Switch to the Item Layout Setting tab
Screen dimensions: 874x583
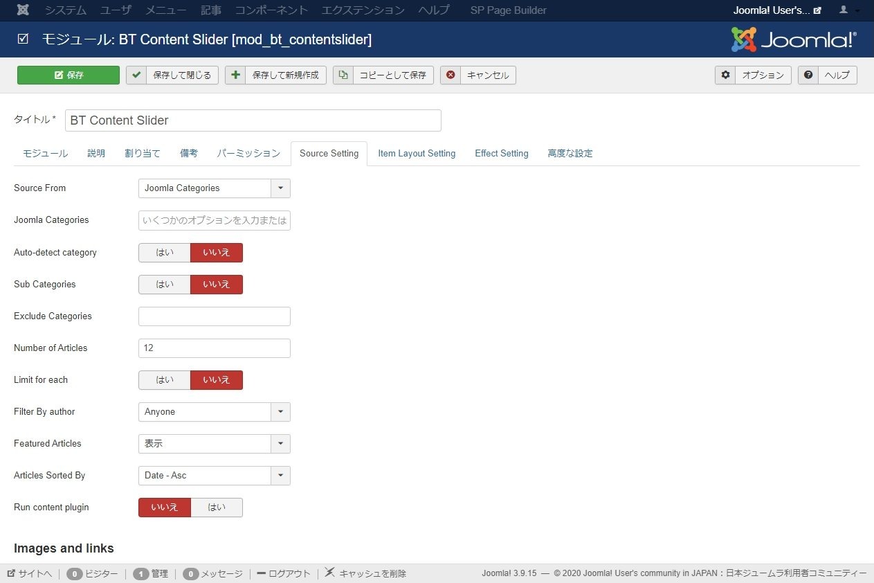coord(417,154)
